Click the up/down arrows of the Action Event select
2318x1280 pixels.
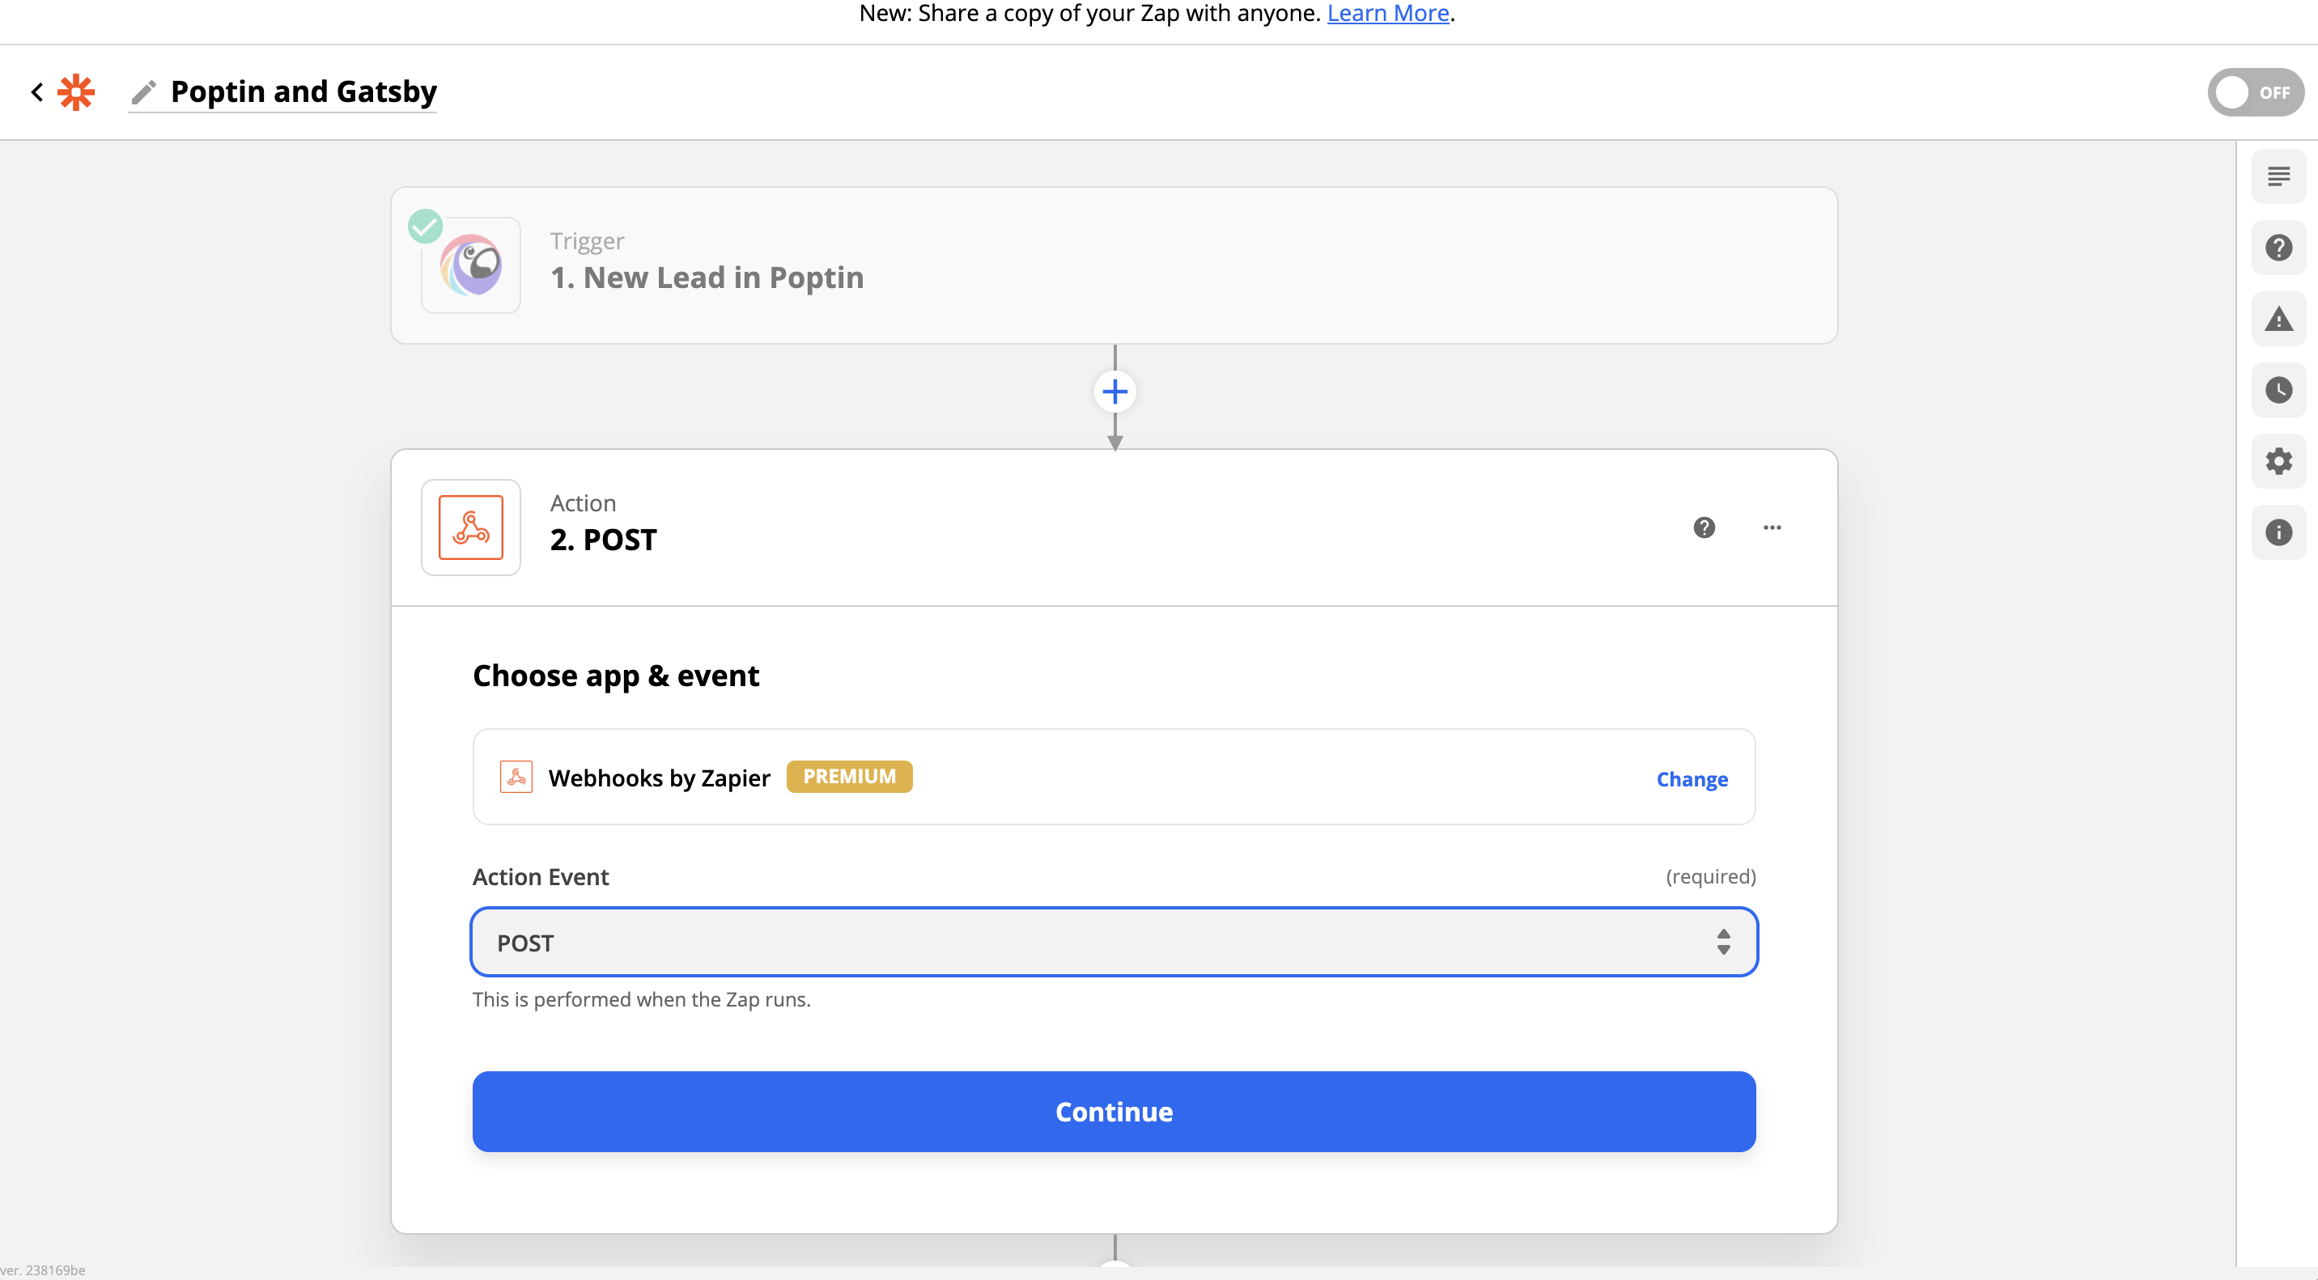(1723, 943)
